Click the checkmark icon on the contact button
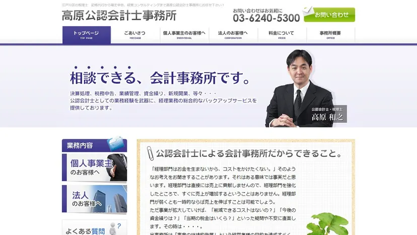 [308, 11]
